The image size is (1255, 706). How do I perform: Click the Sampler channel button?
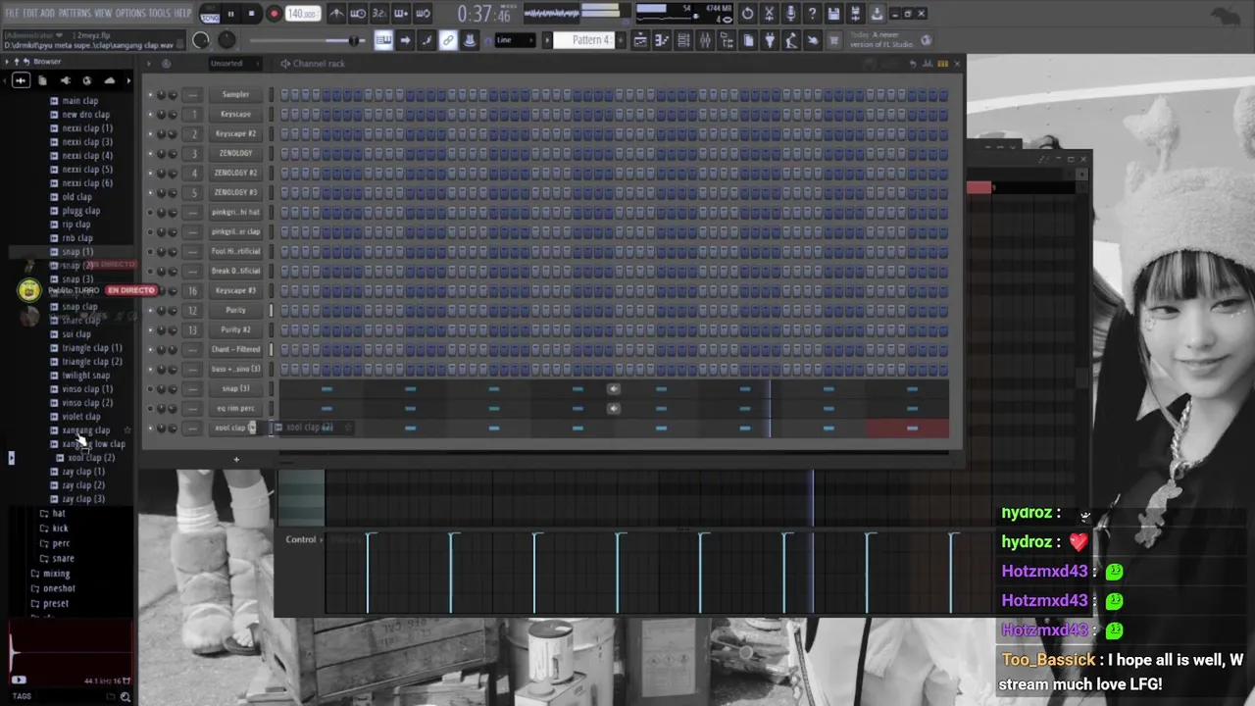[x=235, y=94]
